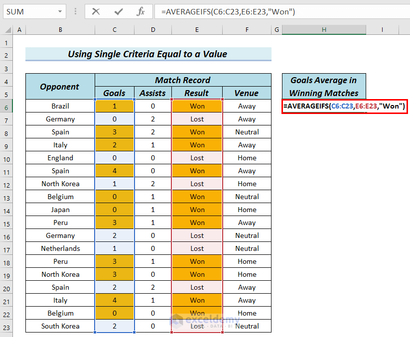Select column B header
Screen dimensions: 410x337
60,29
